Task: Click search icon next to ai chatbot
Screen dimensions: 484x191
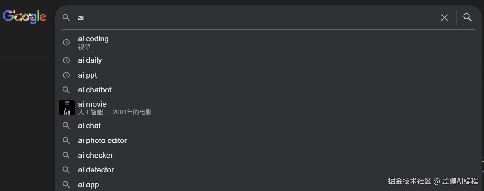Action: tap(66, 90)
